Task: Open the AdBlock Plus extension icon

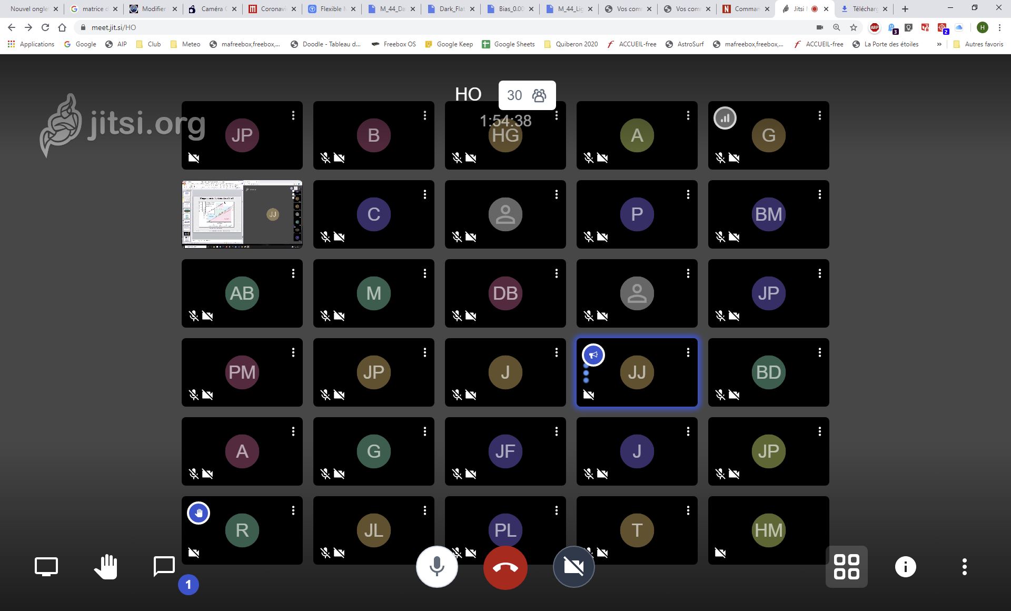Action: pyautogui.click(x=875, y=27)
